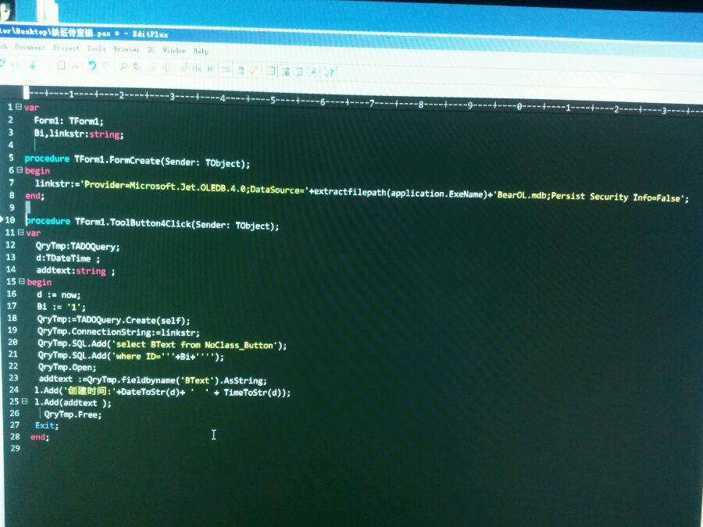Click 'BearOL.mdb;Persist Security Info=False' text
Screen dimensions: 703x527
[590, 196]
